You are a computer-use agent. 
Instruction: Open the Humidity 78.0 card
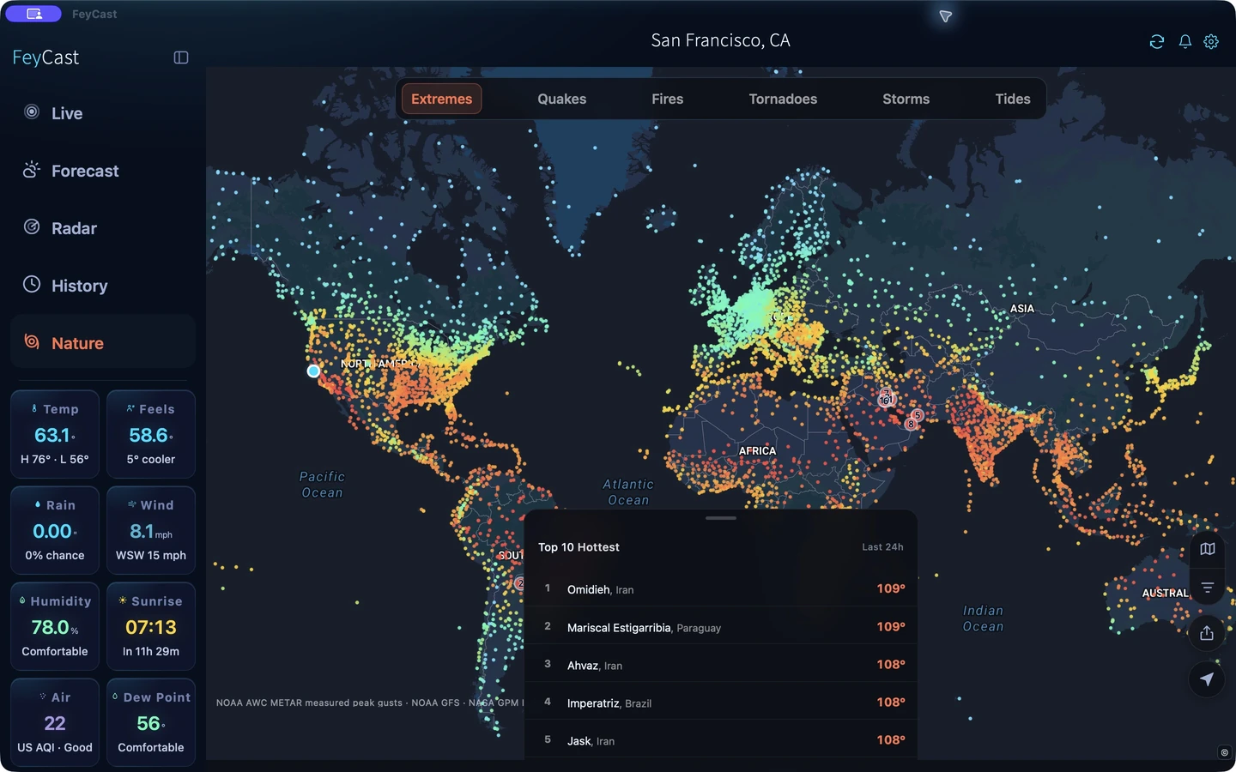[x=55, y=626]
